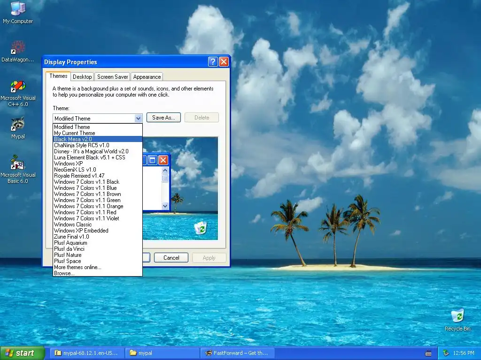Select Windows 7 Colors v1.1 Violet
This screenshot has width=481, height=360.
coord(98,218)
